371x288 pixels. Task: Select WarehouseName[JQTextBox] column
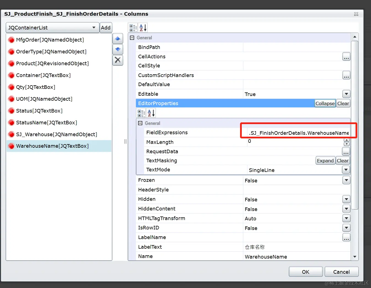[59, 146]
